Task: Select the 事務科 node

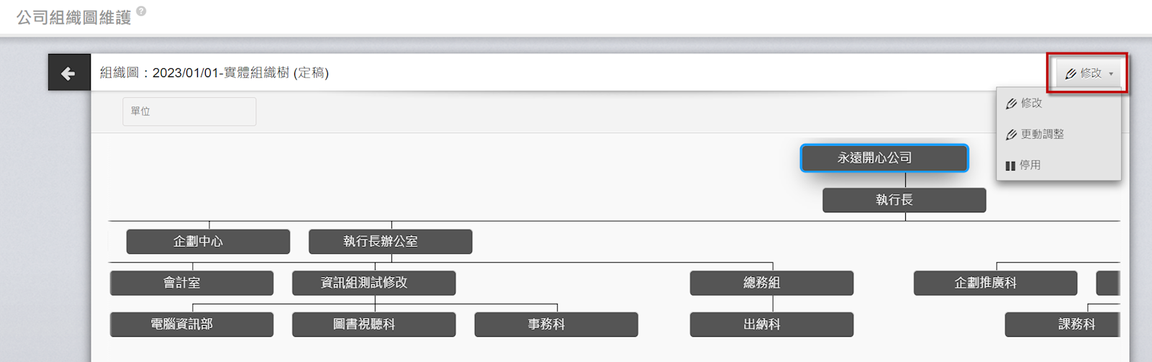Action: pyautogui.click(x=555, y=325)
